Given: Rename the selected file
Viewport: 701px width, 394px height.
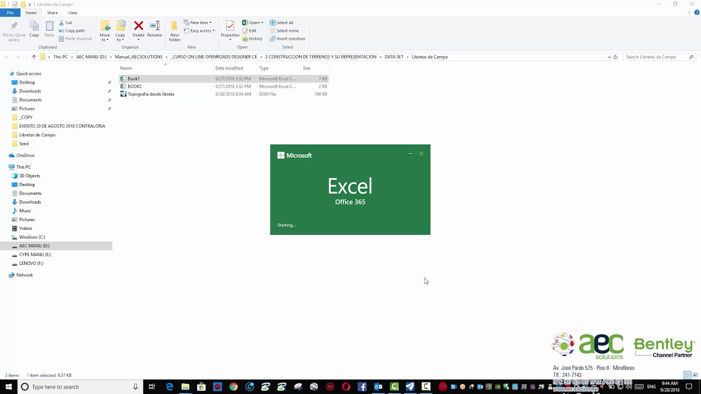Looking at the screenshot, I should point(154,30).
